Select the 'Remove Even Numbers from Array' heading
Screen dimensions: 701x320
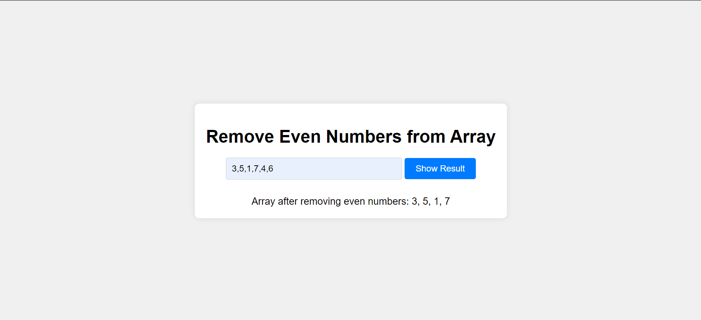[x=351, y=137]
